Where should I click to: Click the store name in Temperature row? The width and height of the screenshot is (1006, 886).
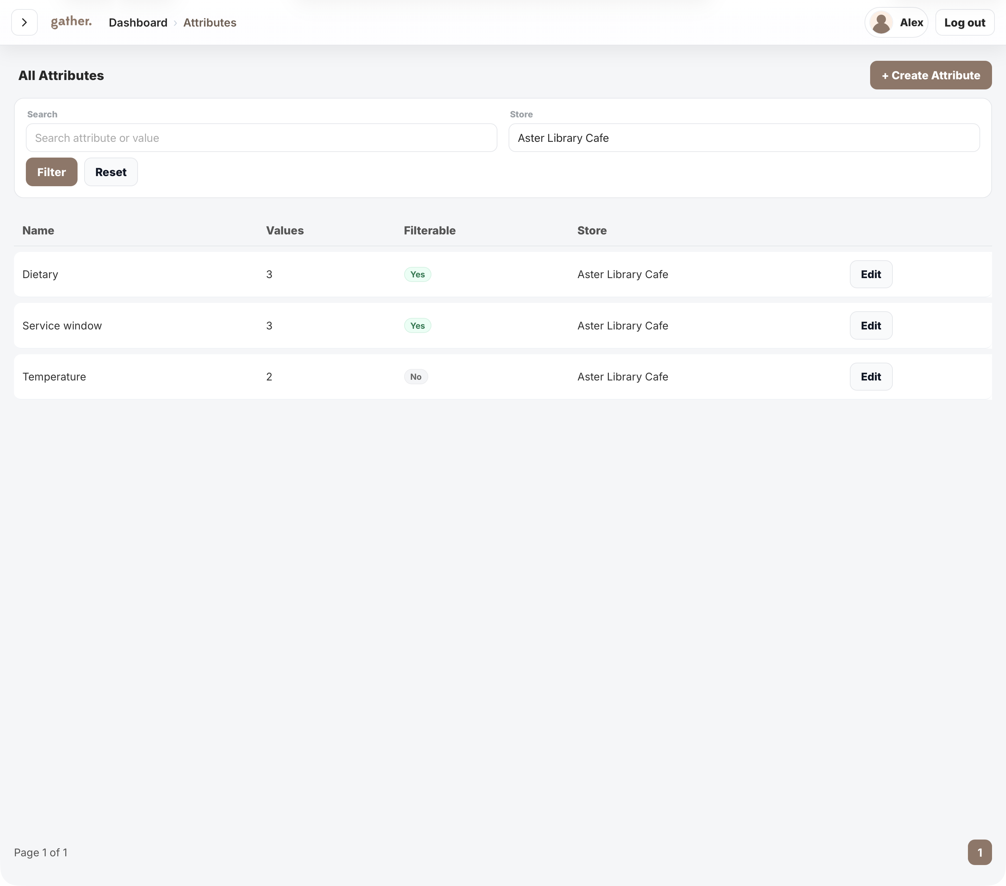[x=622, y=377]
